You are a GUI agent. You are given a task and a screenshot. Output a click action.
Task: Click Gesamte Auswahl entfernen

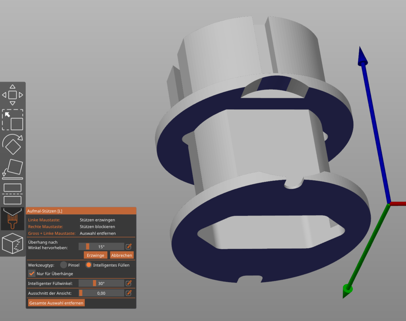(x=56, y=303)
